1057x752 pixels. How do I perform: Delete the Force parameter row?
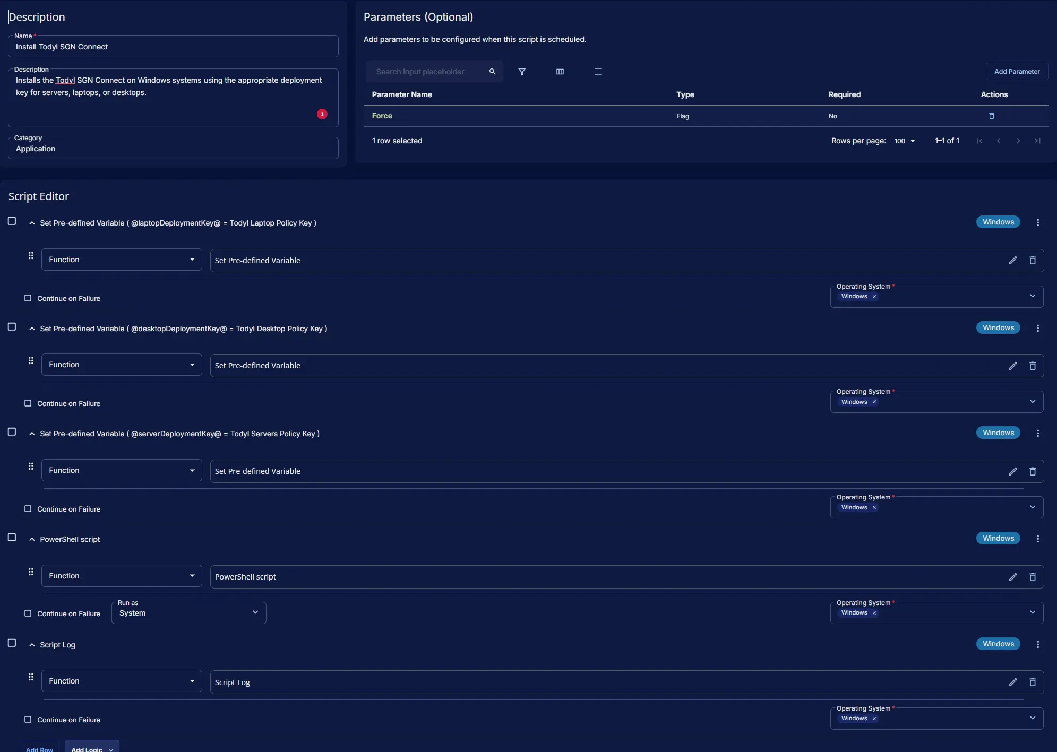tap(991, 116)
